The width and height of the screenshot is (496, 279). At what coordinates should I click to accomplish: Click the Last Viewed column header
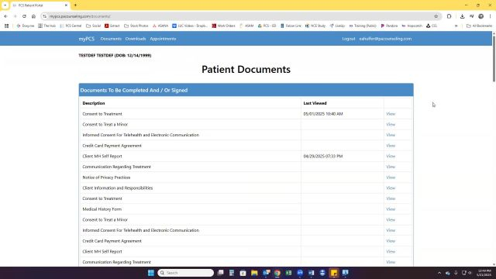coord(315,103)
